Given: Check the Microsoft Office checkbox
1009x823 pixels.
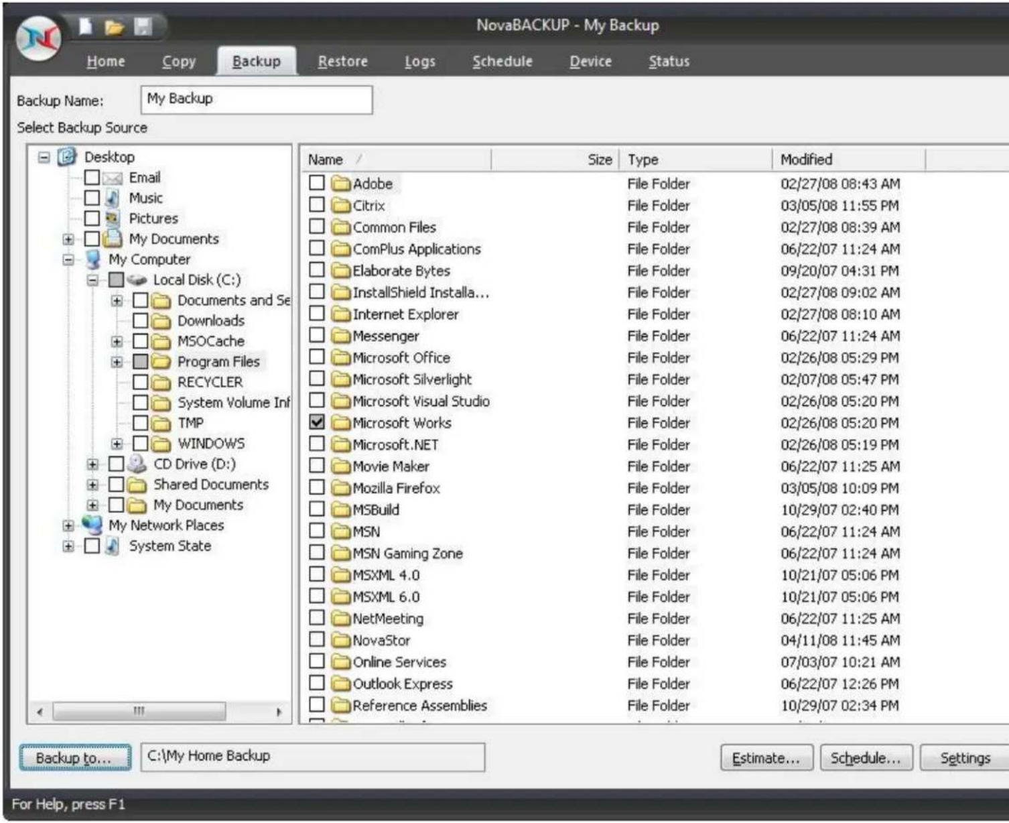Looking at the screenshot, I should tap(317, 357).
